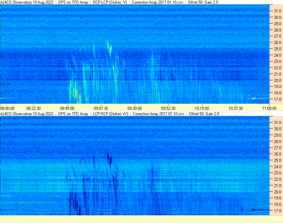This screenshot has width=283, height=223.
Task: Click the 10:37:30 time axis label
Action: click(235, 108)
